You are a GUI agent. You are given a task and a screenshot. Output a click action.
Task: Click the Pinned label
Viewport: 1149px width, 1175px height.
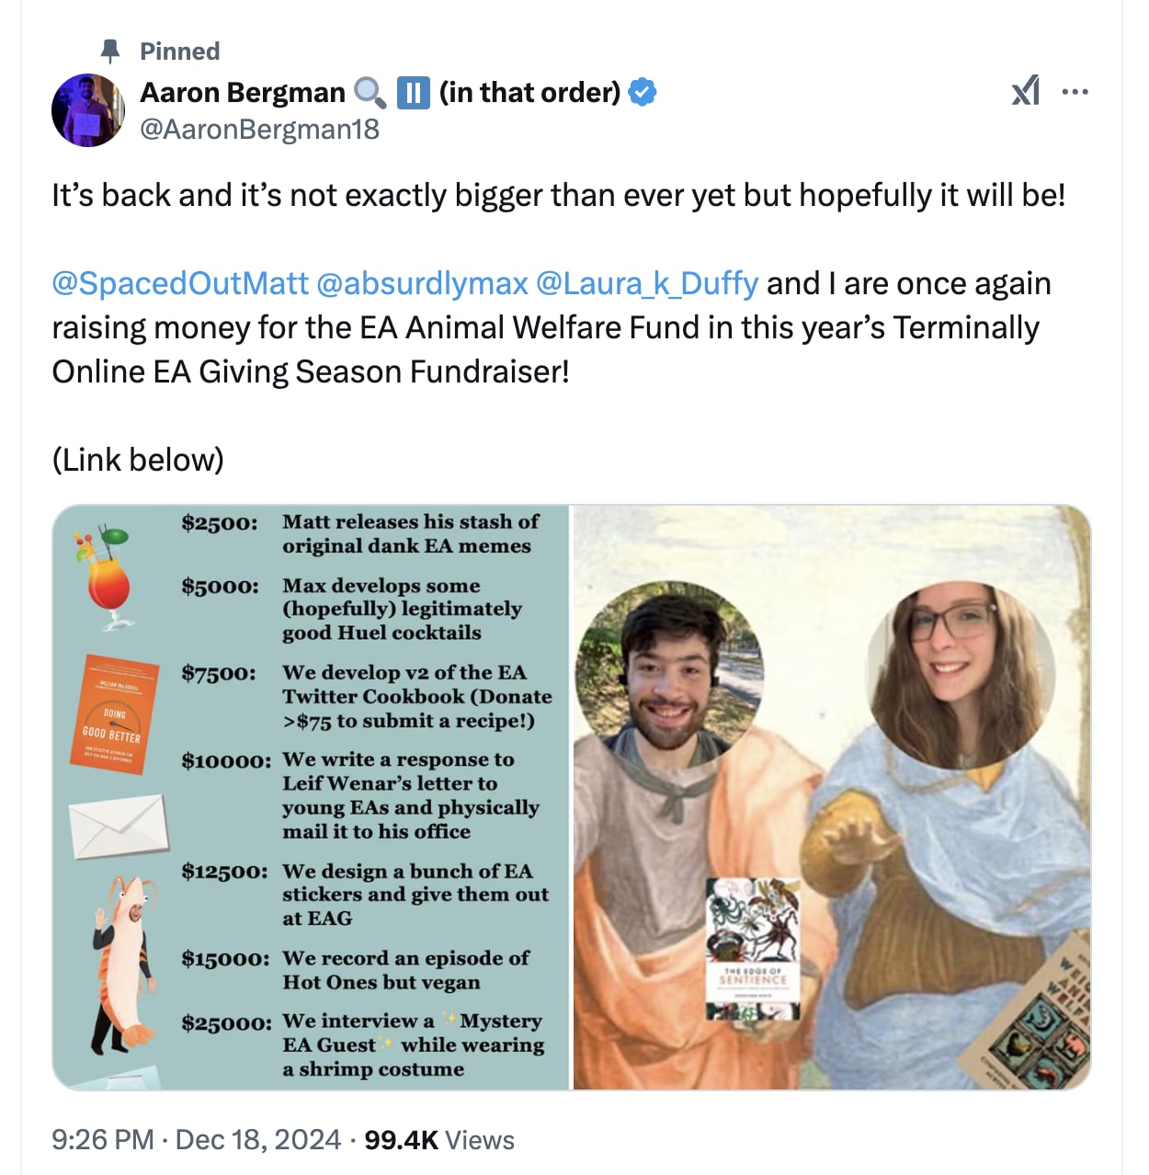[x=180, y=51]
